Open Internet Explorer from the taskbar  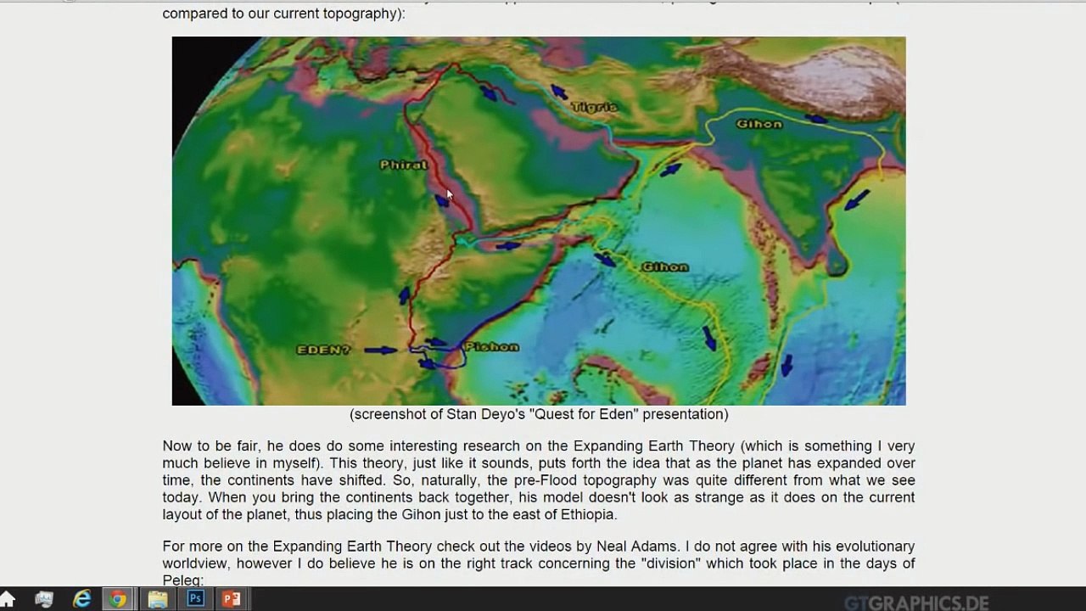click(81, 600)
